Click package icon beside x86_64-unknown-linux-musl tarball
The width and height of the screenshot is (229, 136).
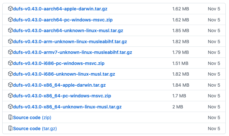[10, 107]
